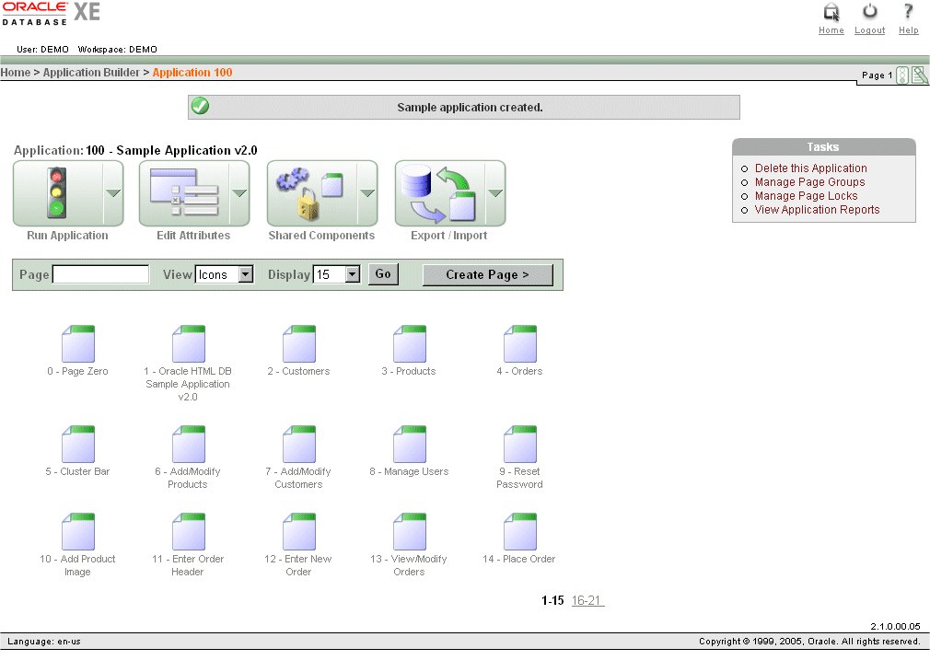
Task: Open the Display dropdown showing 15
Action: pos(336,274)
